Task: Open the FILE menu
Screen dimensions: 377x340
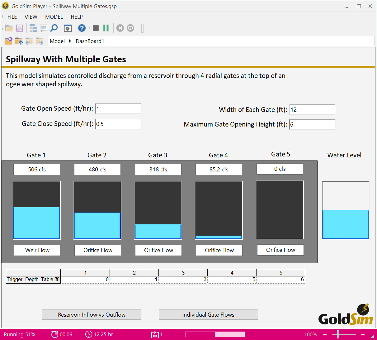Action: tap(12, 17)
